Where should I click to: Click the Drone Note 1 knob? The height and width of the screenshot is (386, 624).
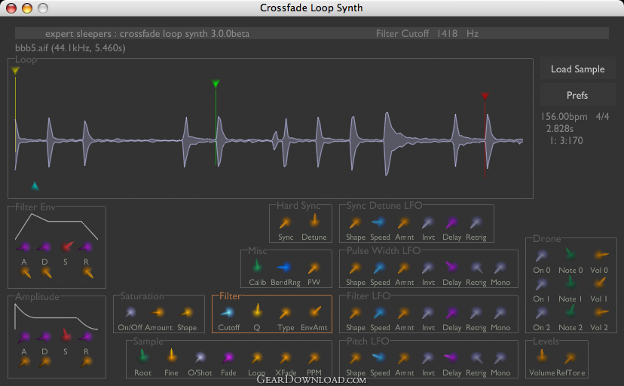click(570, 283)
